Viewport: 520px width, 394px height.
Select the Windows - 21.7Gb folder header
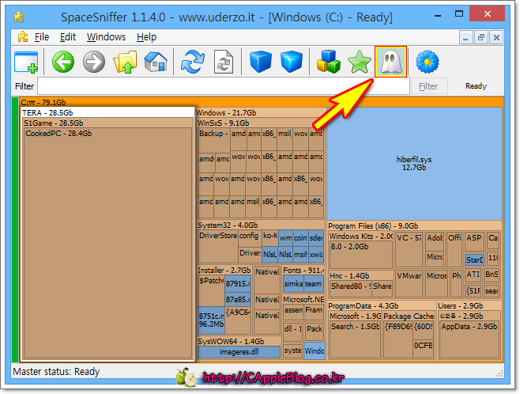[x=261, y=112]
